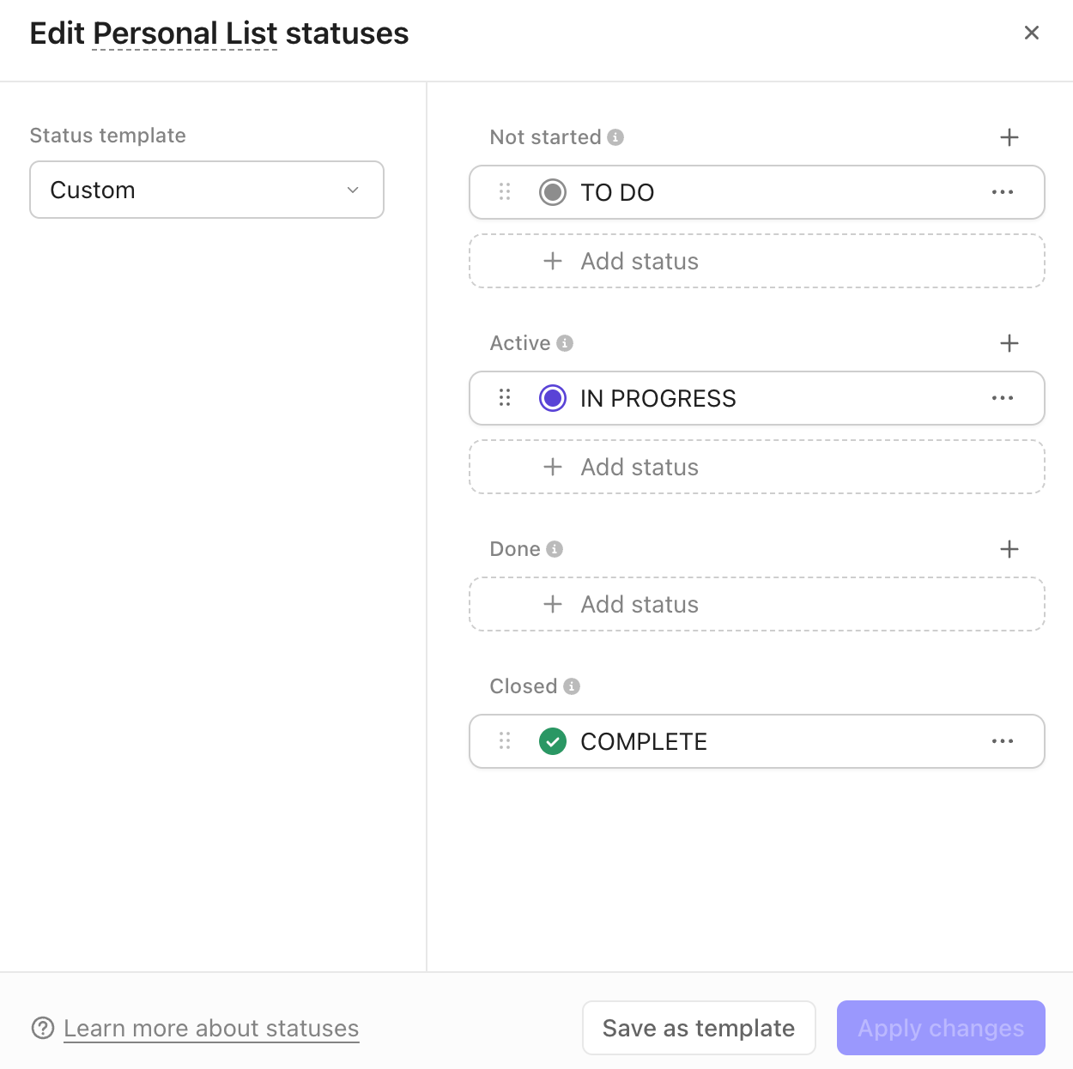The width and height of the screenshot is (1073, 1069).
Task: Click plus icon beside Not started group
Action: [x=1009, y=136]
